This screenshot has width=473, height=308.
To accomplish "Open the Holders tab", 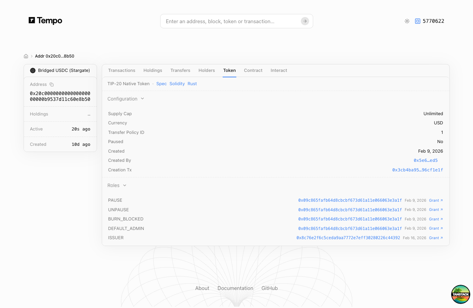I will pyautogui.click(x=207, y=71).
